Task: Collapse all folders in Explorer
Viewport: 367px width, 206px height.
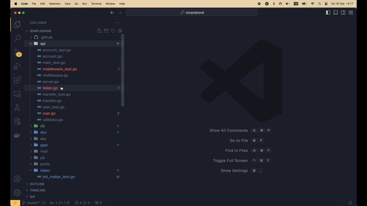Action: click(x=120, y=31)
